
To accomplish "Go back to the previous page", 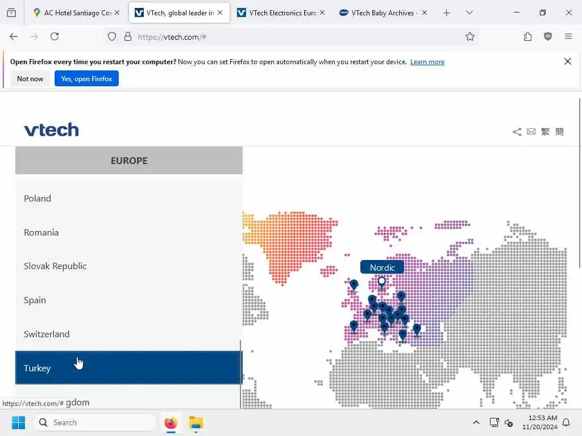I will click(x=14, y=36).
